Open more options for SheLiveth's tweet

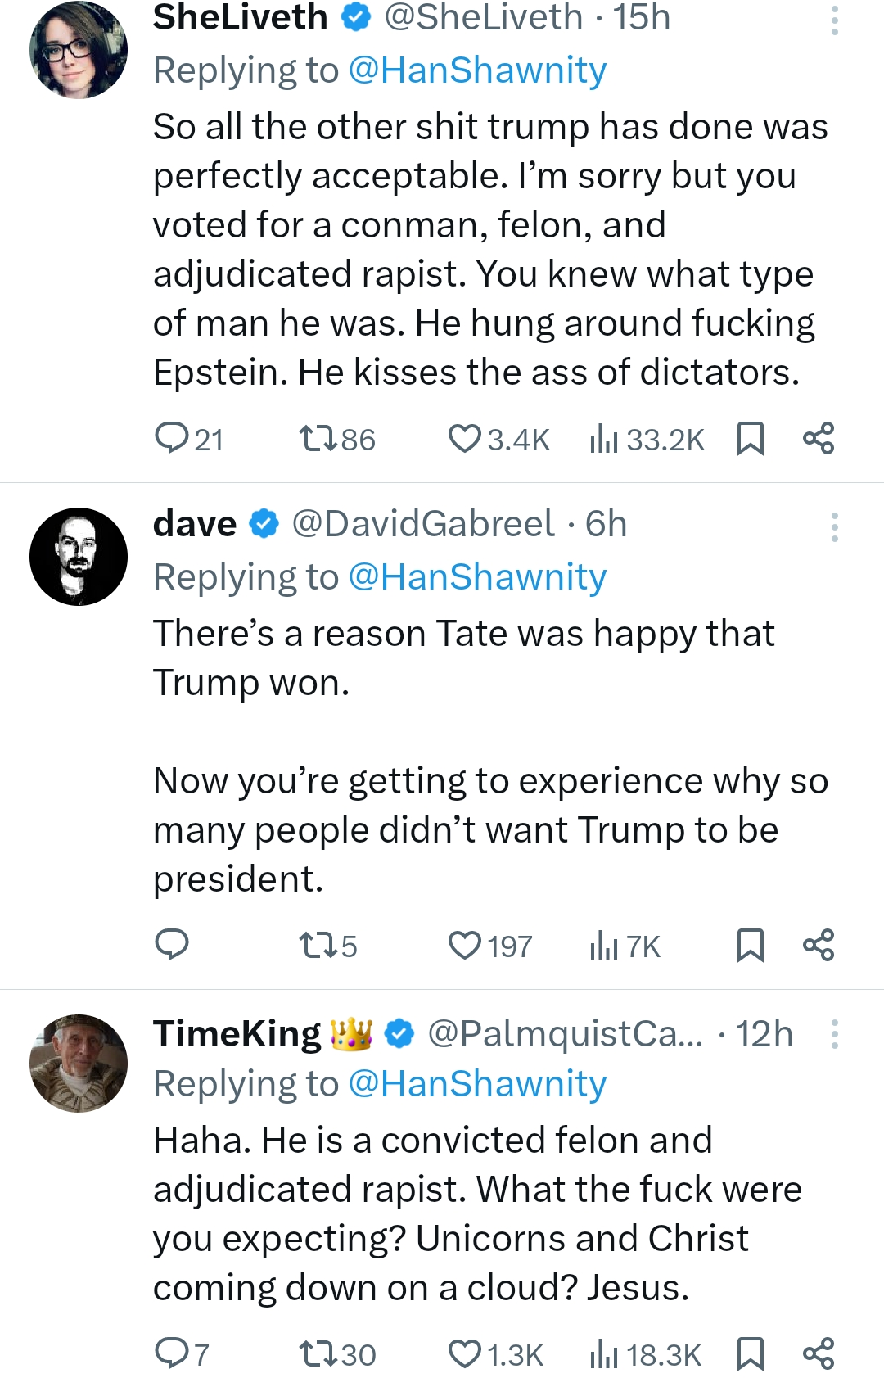834,20
